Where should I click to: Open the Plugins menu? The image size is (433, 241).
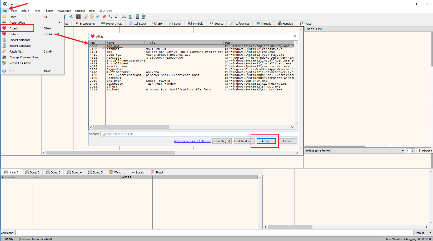(49, 11)
